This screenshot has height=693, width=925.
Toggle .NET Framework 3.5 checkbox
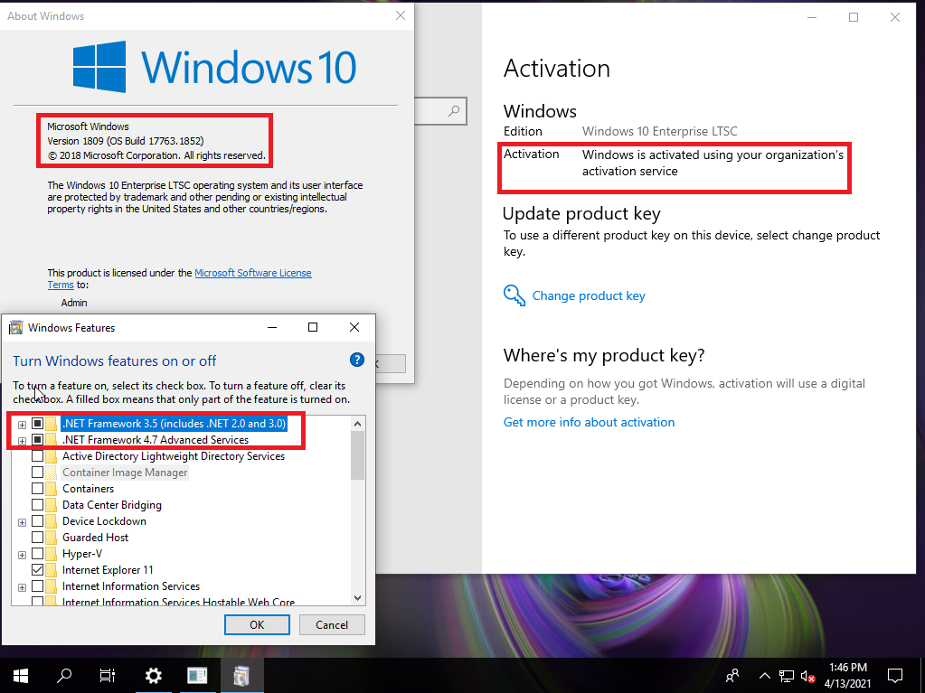(x=37, y=423)
